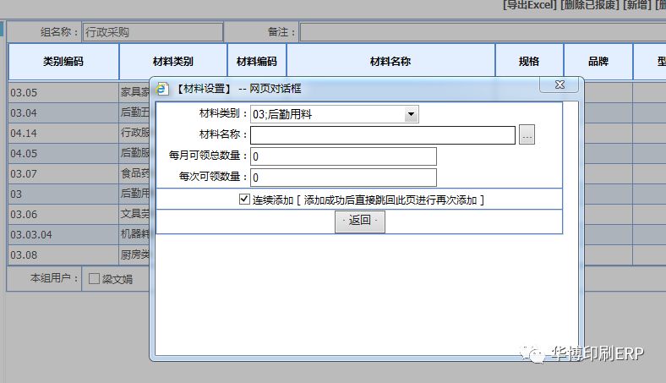Viewport: 666px width, 383px height.
Task: Select the row with code 03.06
Action: tap(63, 214)
